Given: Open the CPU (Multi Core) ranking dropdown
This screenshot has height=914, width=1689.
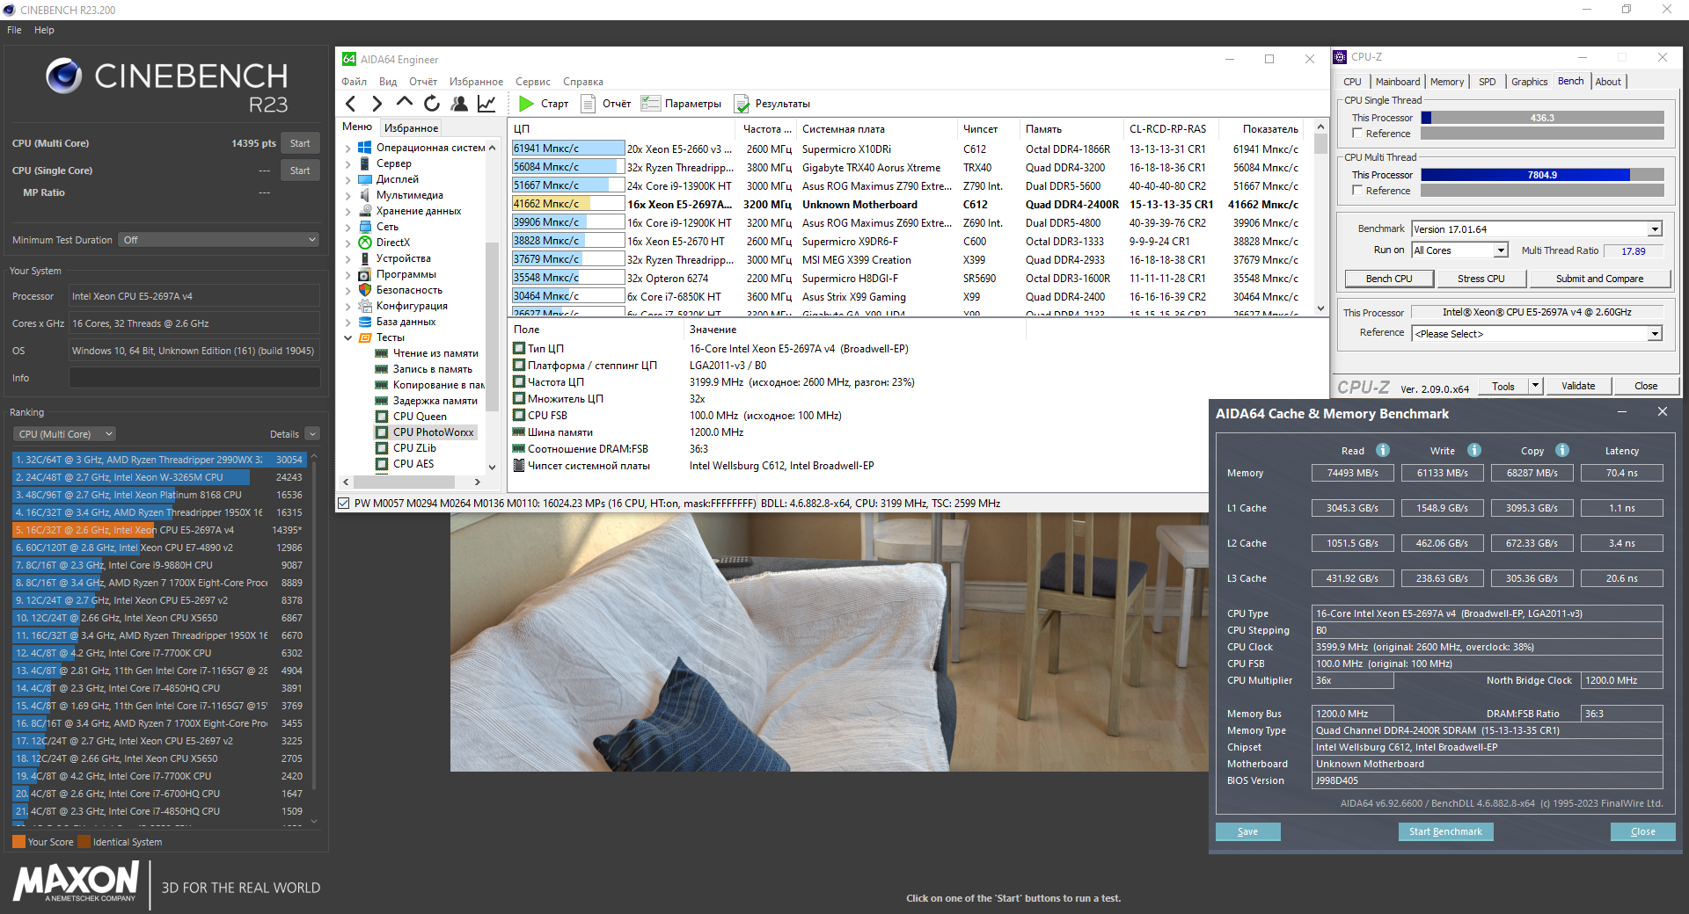Looking at the screenshot, I should point(64,434).
